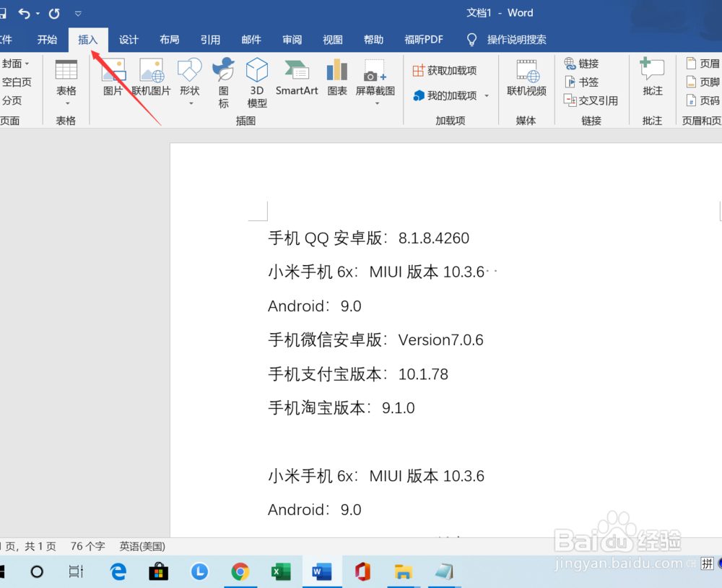This screenshot has height=588, width=722.
Task: Switch to the 开始 tab
Action: point(47,40)
